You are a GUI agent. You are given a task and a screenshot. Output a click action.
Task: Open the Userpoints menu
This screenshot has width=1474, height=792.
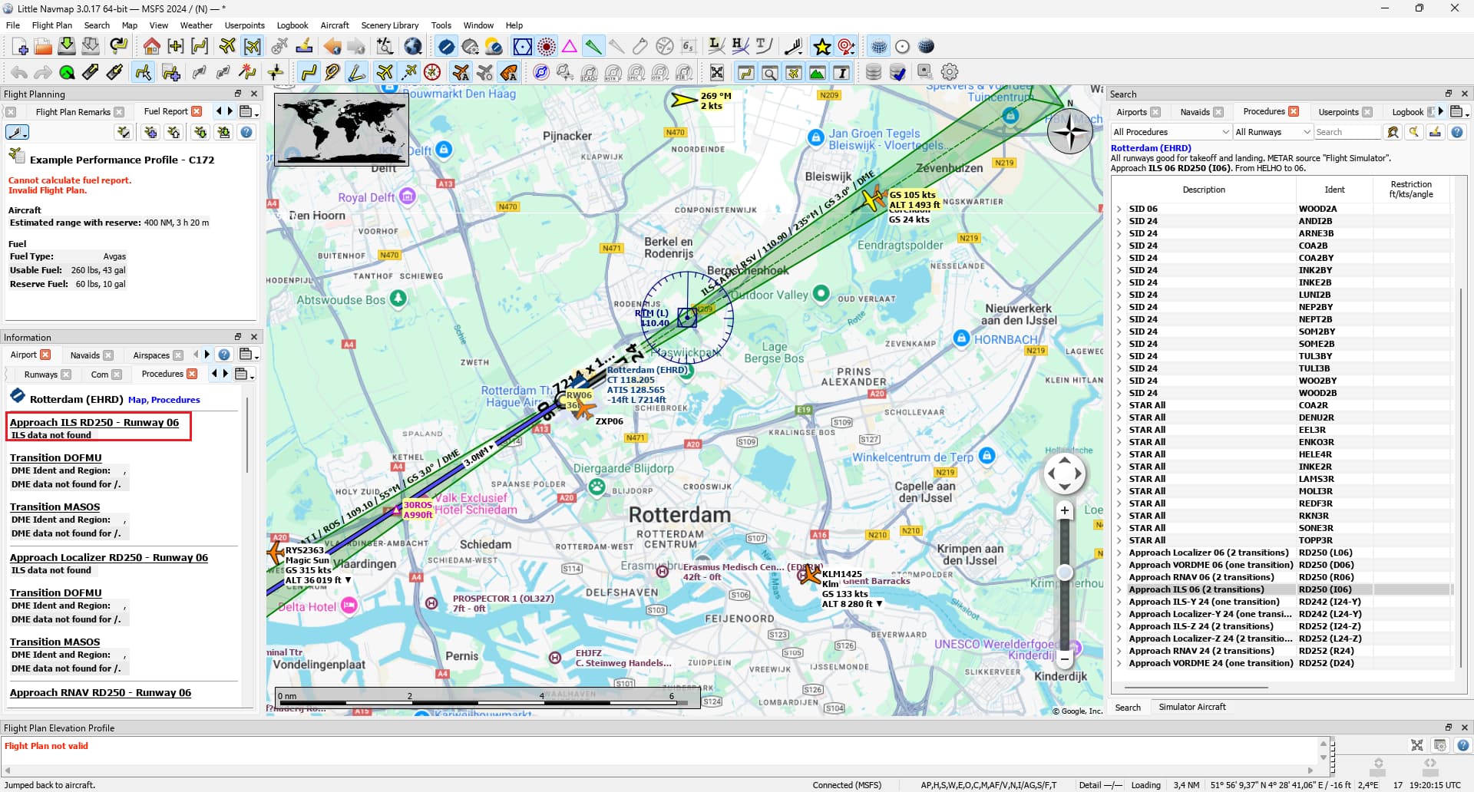(244, 25)
